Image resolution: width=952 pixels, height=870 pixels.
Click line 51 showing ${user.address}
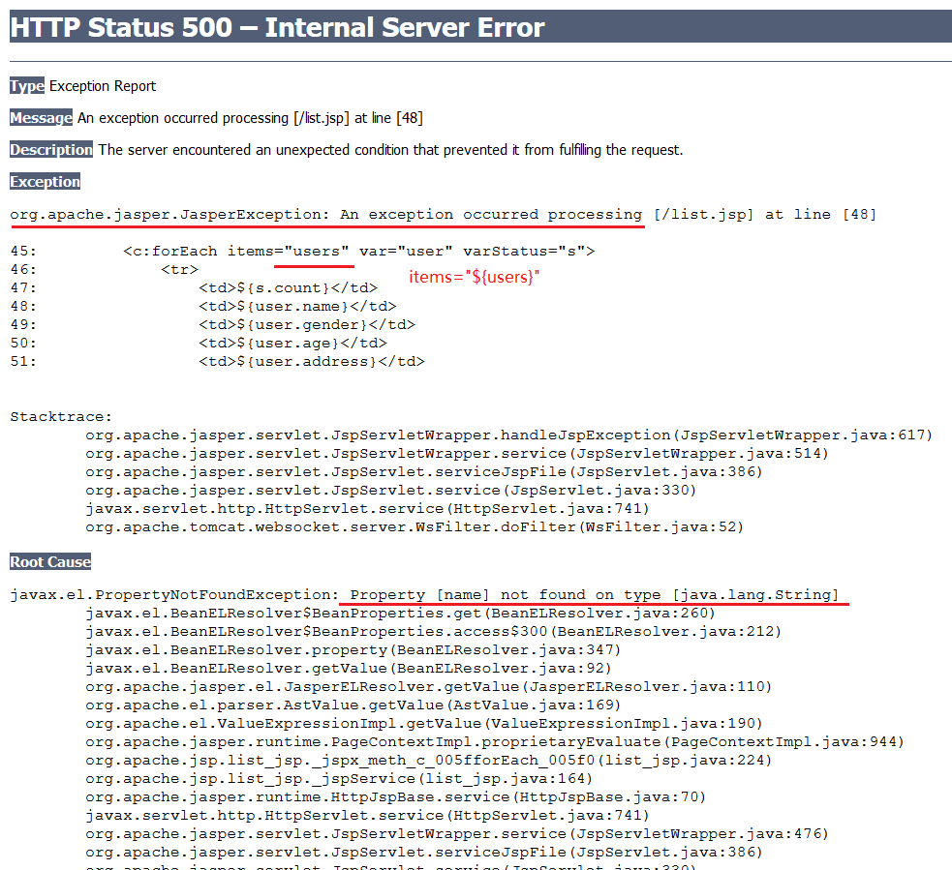tap(310, 361)
